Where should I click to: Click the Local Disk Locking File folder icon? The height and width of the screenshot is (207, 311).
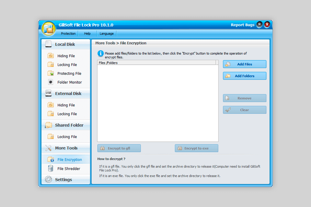coord(51,65)
